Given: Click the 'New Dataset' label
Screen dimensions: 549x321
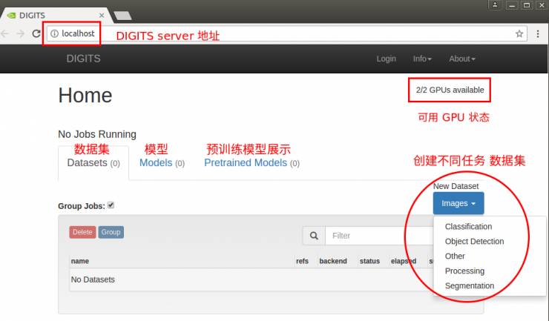Looking at the screenshot, I should click(x=456, y=186).
